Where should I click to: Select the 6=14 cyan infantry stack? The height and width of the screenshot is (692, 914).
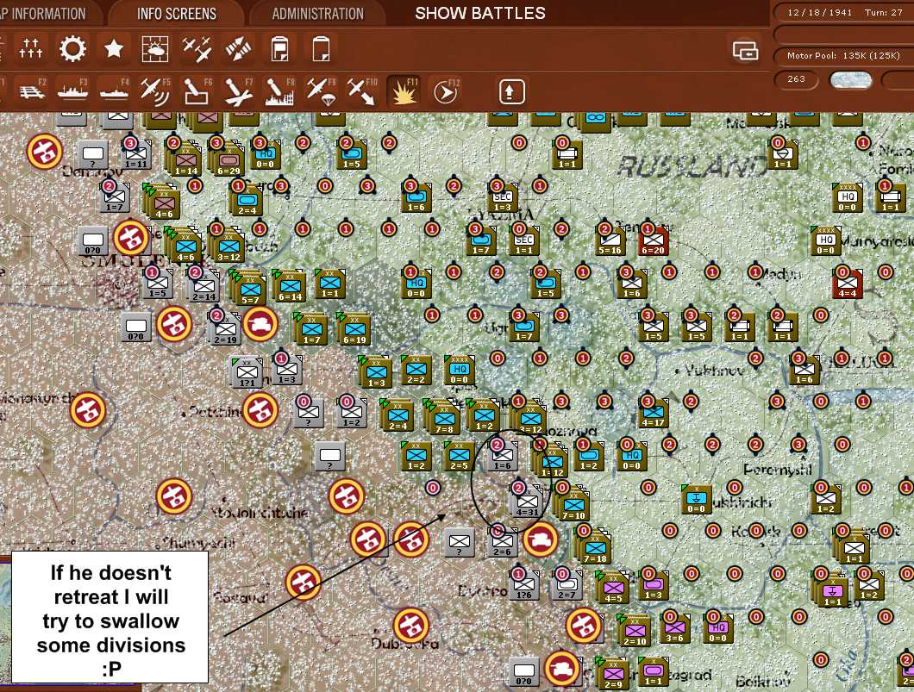point(290,287)
